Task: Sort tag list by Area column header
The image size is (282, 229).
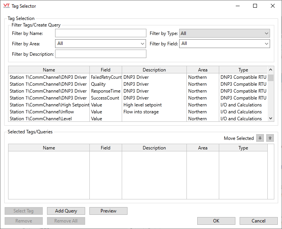Action: click(203, 70)
